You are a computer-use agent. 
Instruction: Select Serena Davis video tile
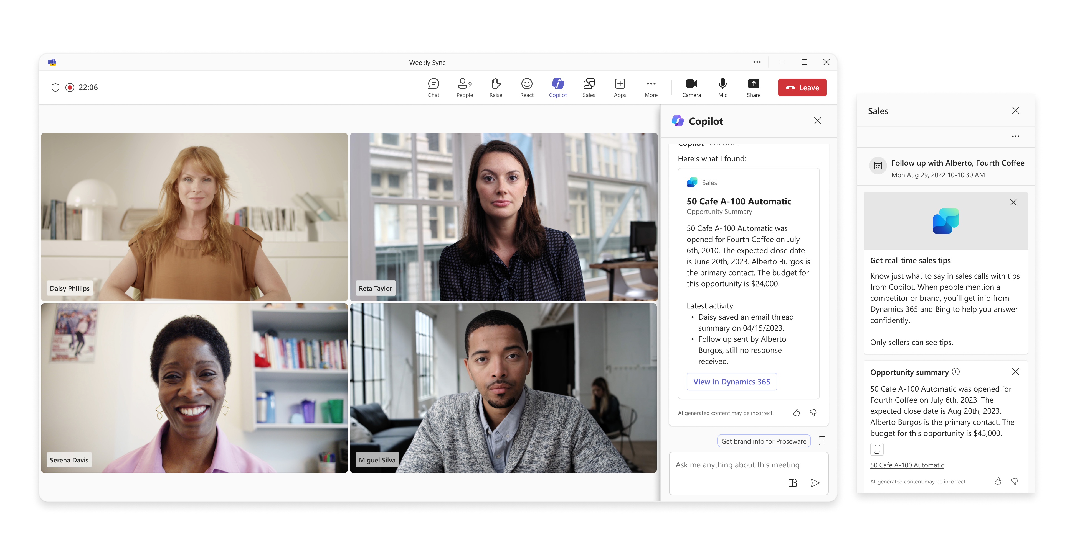click(x=194, y=389)
